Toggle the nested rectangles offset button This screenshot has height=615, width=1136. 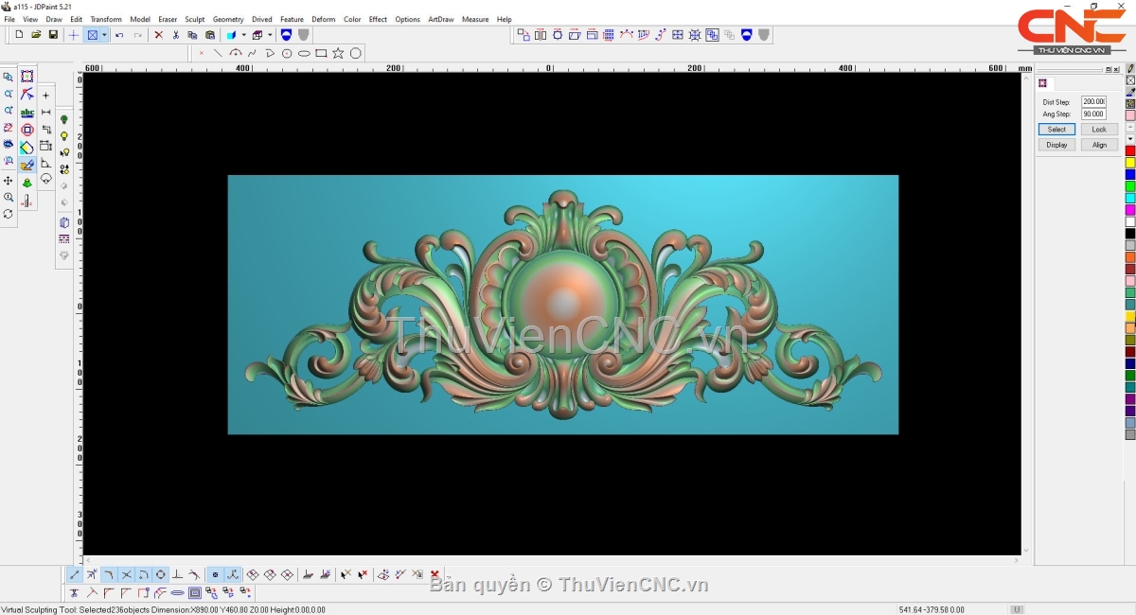[194, 592]
